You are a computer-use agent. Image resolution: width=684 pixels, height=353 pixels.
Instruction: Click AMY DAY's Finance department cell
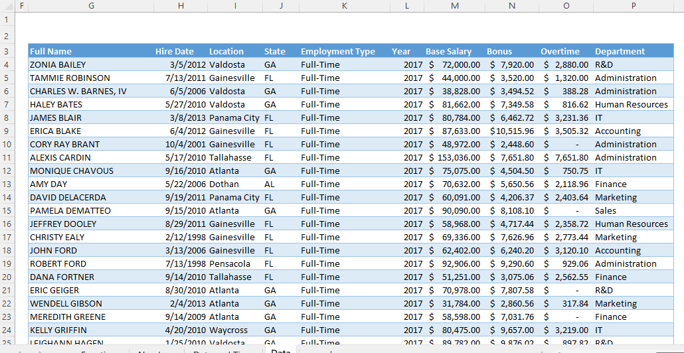click(634, 184)
